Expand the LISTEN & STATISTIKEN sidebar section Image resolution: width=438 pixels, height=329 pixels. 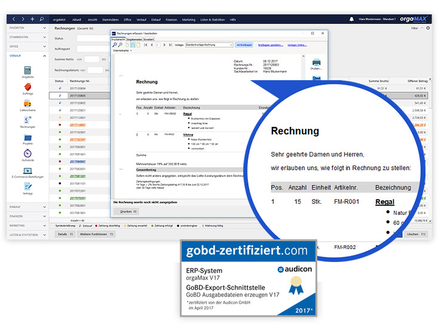click(27, 235)
